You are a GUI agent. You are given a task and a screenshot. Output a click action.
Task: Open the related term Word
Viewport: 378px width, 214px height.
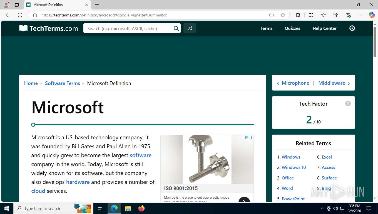pos(287,188)
